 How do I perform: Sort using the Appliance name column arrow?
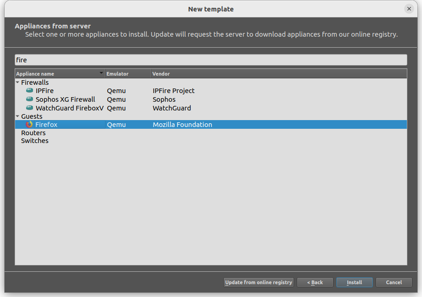click(x=101, y=73)
